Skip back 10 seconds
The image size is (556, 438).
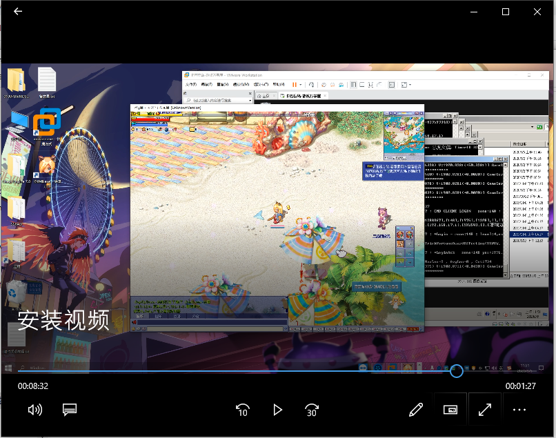pos(242,410)
